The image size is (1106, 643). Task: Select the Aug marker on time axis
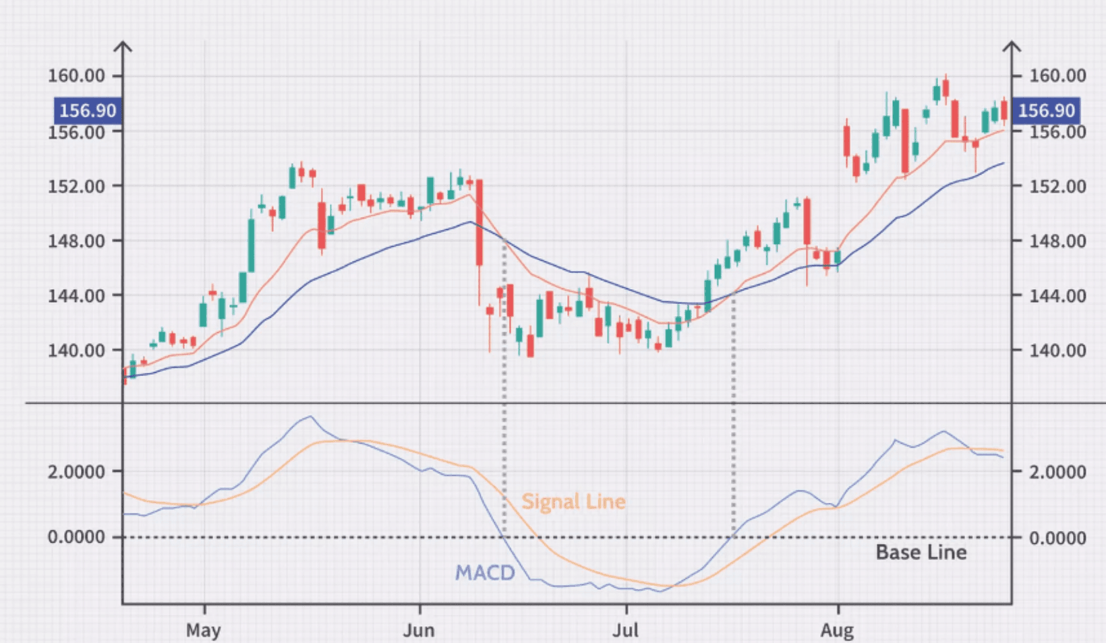coord(837,630)
